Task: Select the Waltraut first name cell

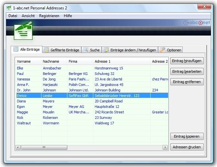Action: [24, 123]
